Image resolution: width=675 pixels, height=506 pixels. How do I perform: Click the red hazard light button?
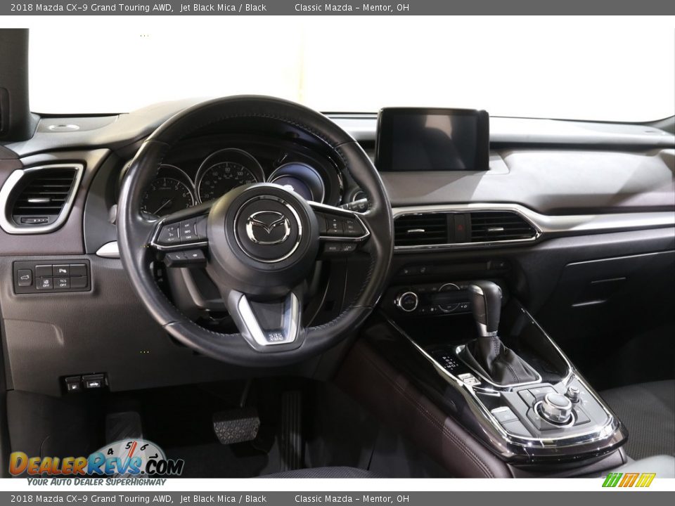(459, 227)
